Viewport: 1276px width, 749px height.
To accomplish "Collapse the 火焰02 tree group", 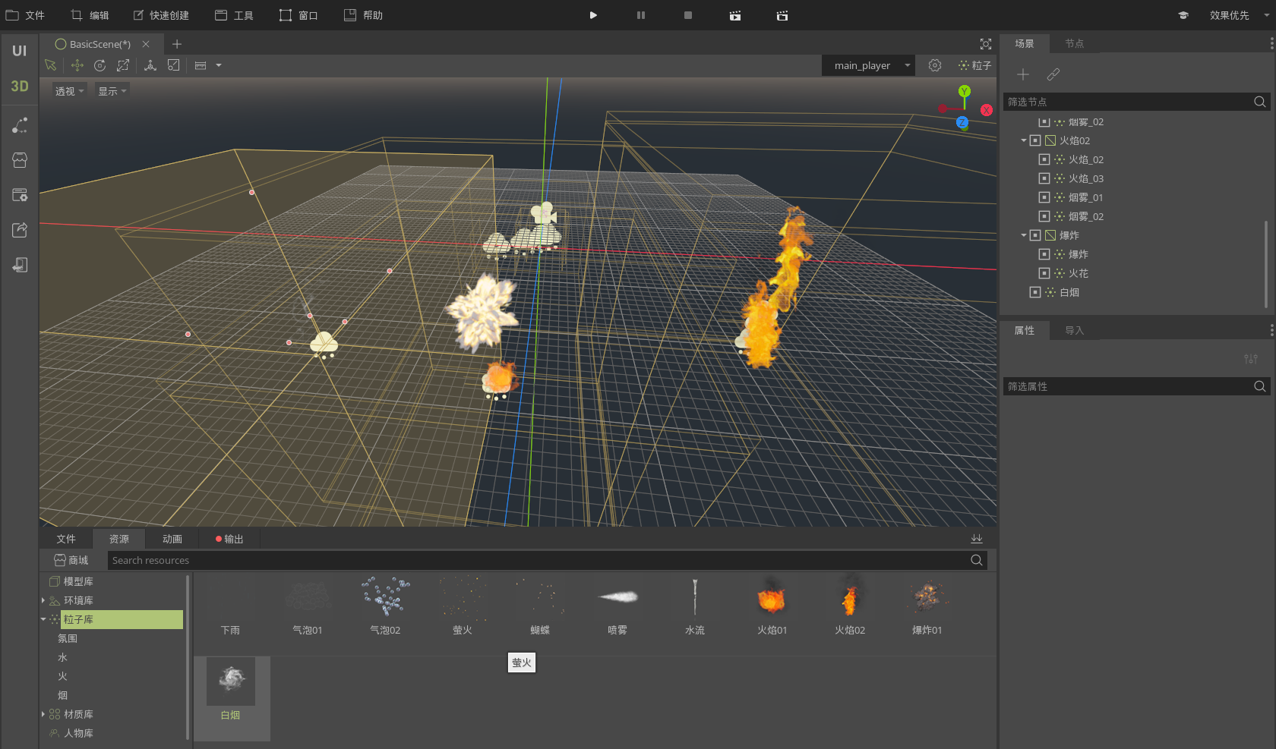I will click(x=1024, y=140).
